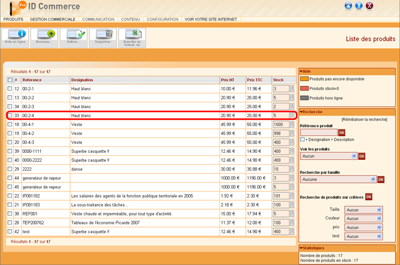Screen dimensions: 400x265
Task: Click OK next to Référence produit field
Action: [x=342, y=133]
